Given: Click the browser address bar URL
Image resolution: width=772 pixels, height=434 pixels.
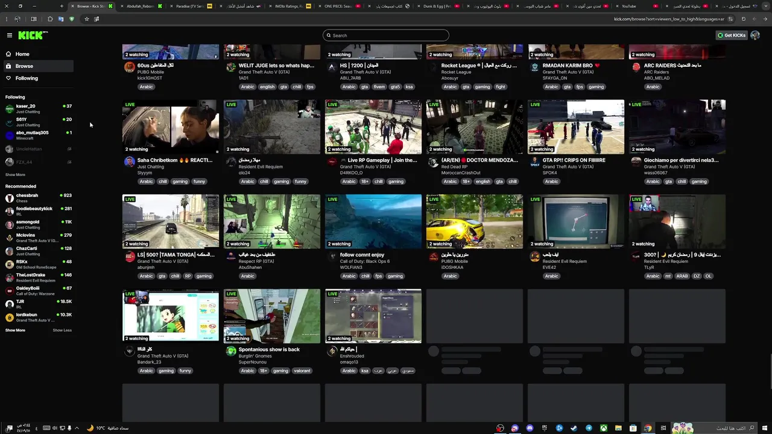Looking at the screenshot, I should tap(669, 19).
